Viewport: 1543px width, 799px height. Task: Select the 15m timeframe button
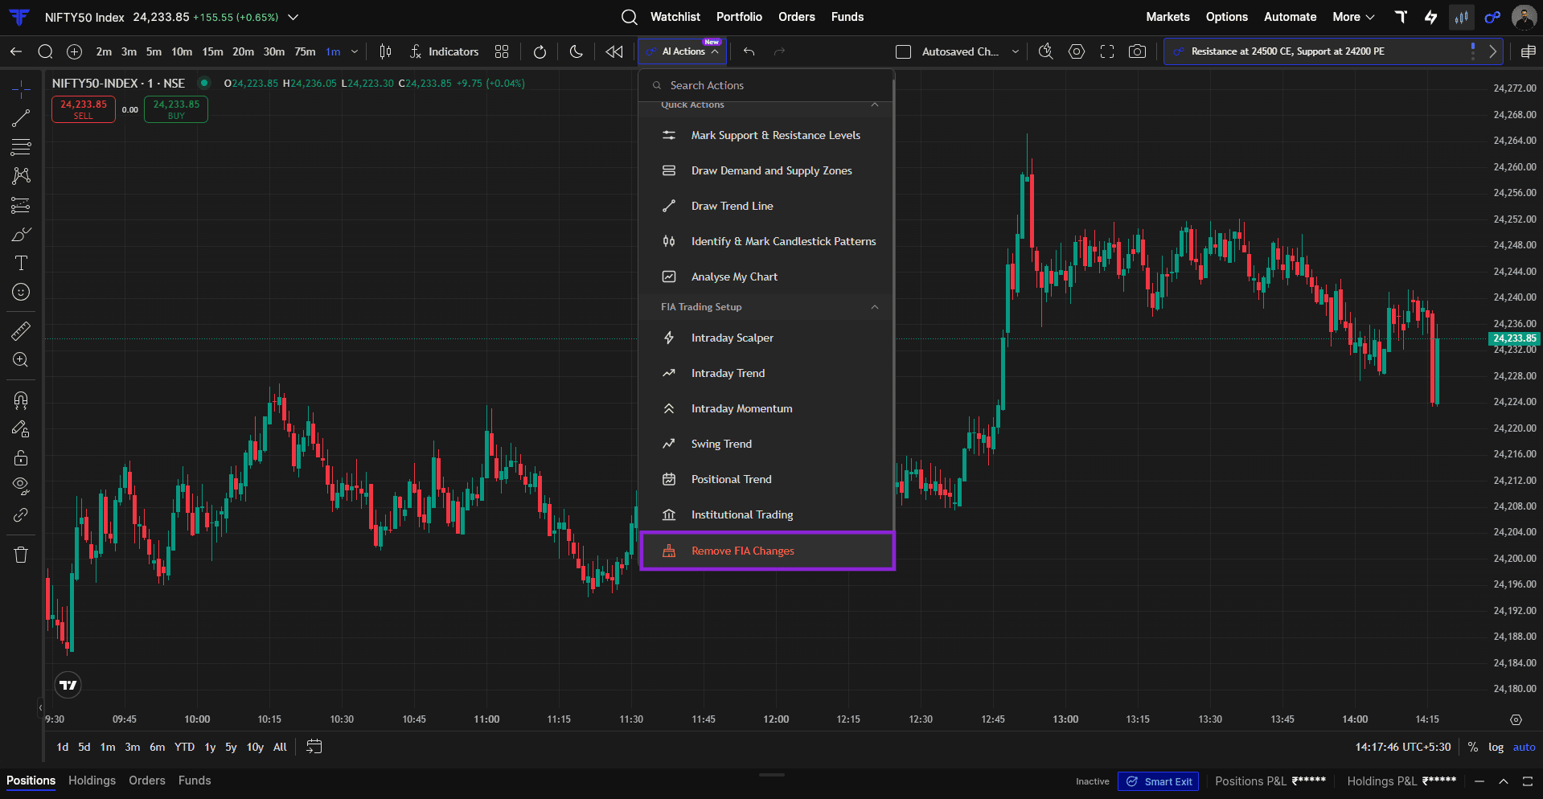213,51
